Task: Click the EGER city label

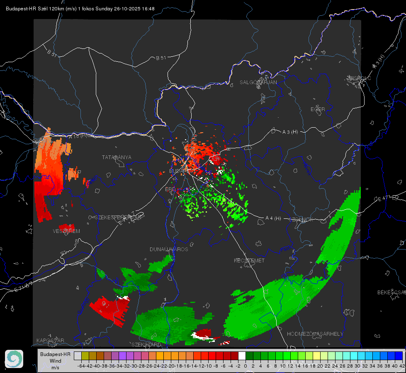Action: click(318, 109)
